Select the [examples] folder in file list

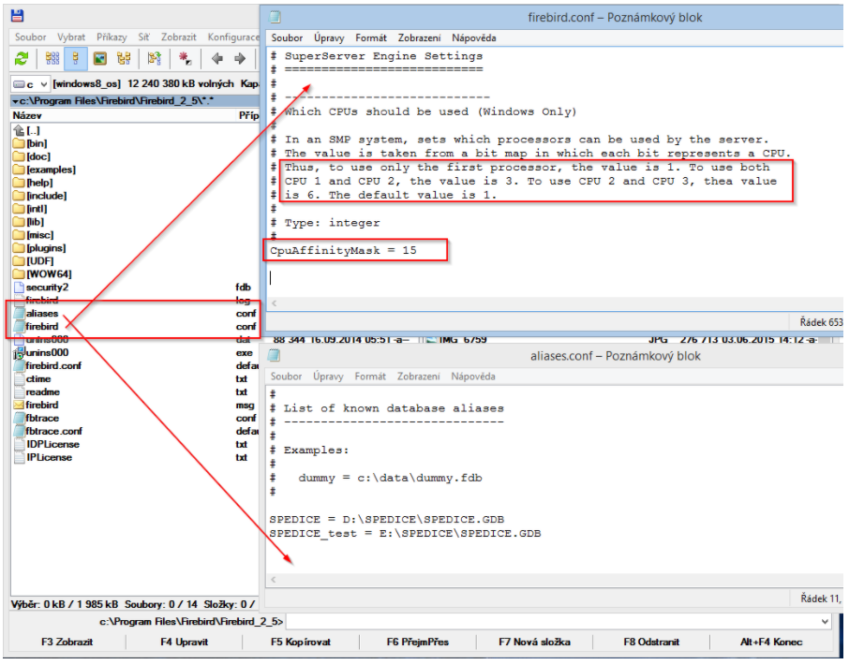pos(50,170)
